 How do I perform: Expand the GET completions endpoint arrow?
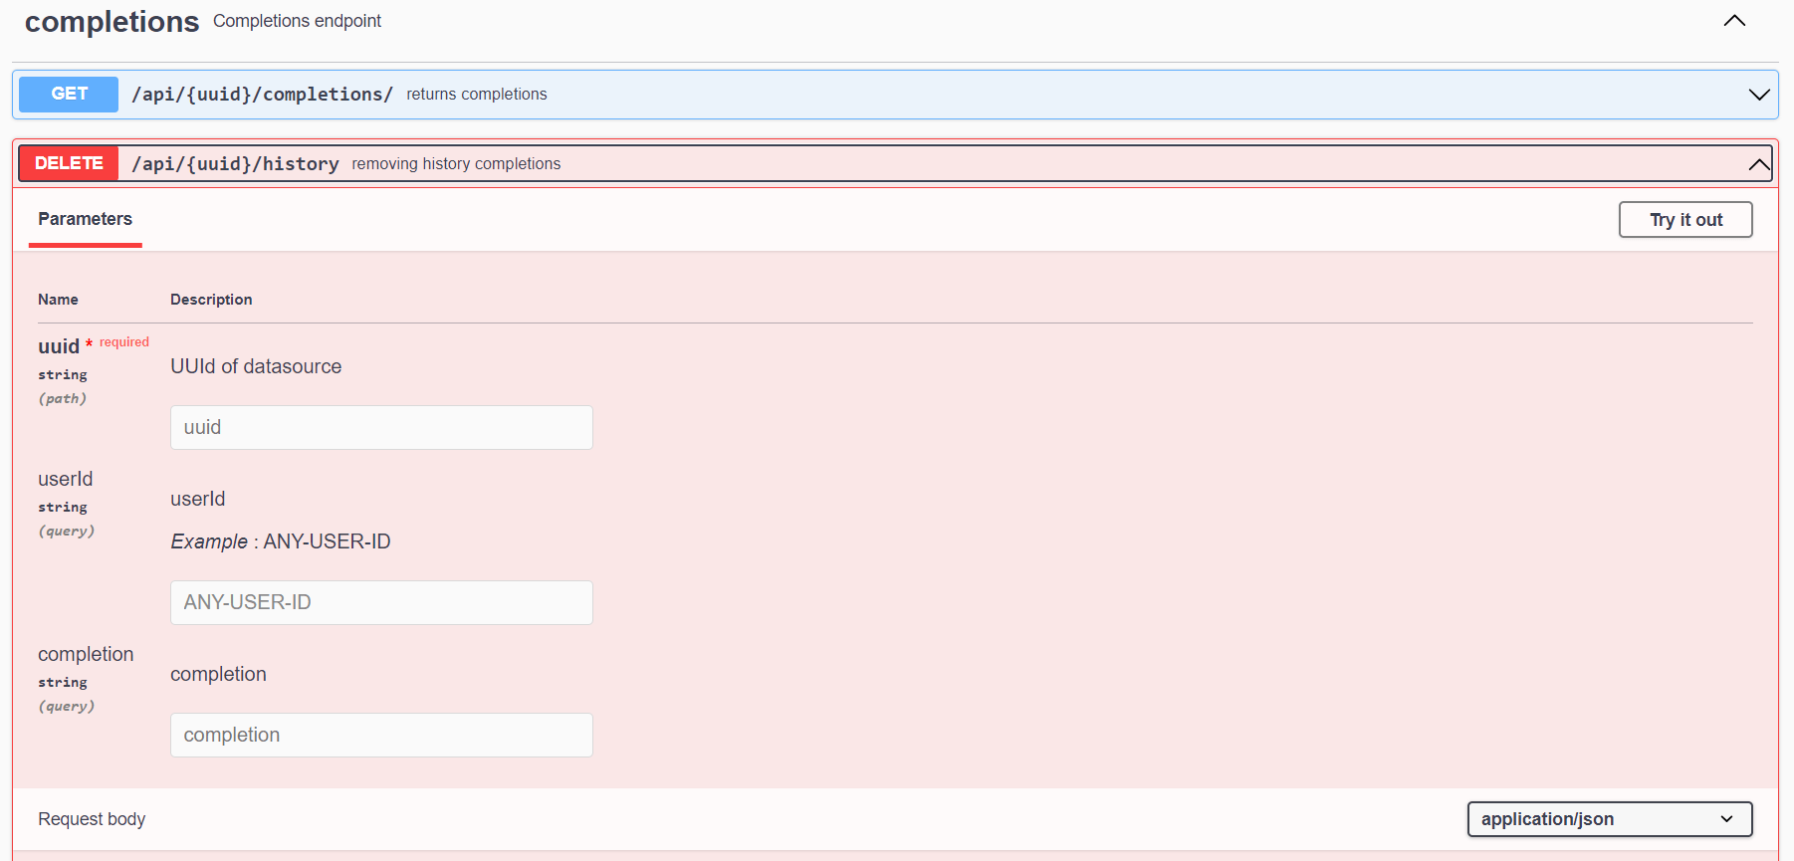tap(1758, 95)
